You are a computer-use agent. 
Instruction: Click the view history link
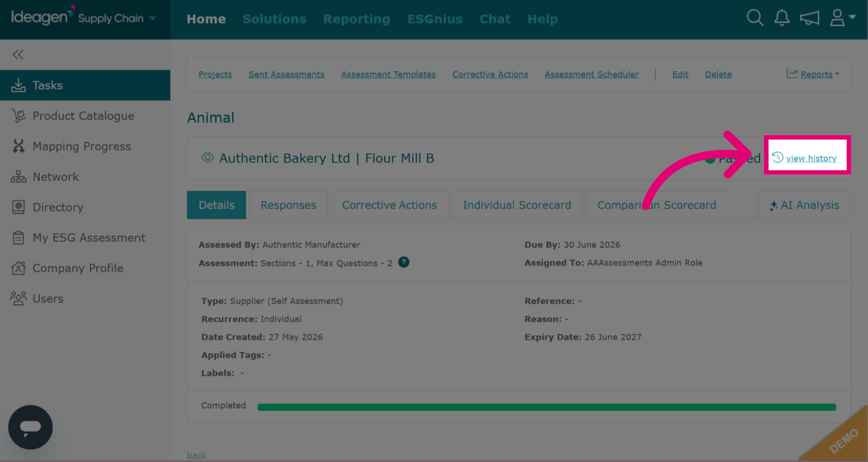tap(811, 159)
